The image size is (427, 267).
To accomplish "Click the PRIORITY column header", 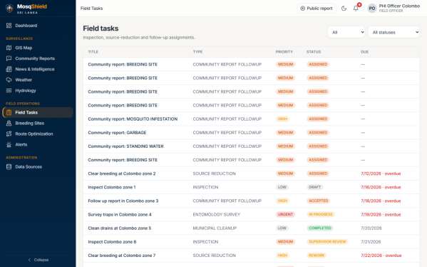I will 284,52.
